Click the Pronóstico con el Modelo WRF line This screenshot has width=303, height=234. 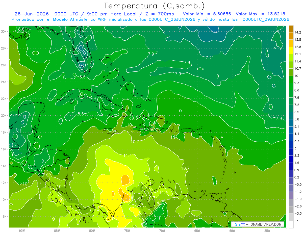(150, 19)
